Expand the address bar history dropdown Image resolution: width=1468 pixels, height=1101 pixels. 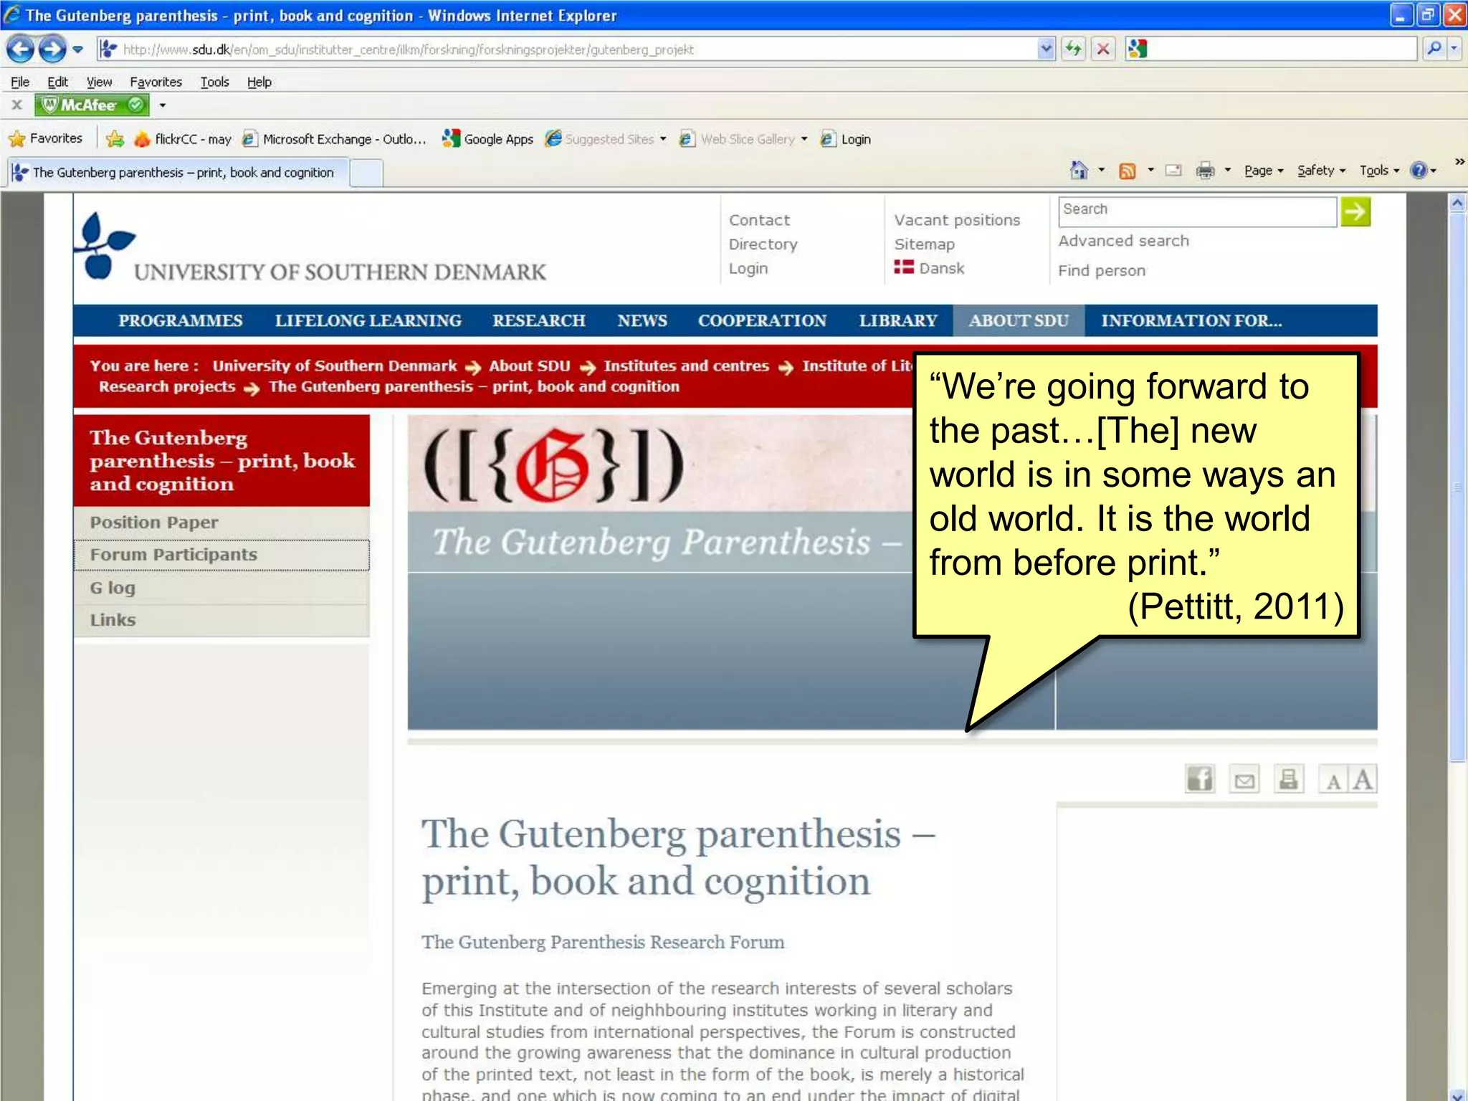click(x=1046, y=49)
